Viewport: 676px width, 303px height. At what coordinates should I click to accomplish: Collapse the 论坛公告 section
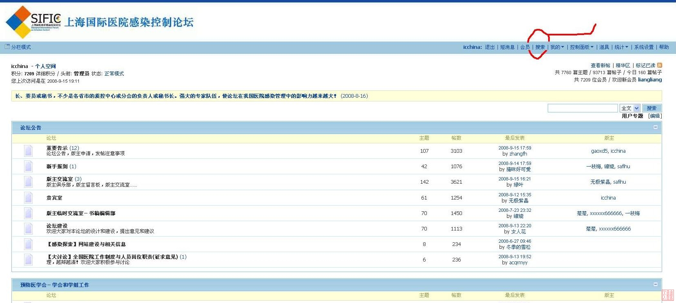[655, 127]
